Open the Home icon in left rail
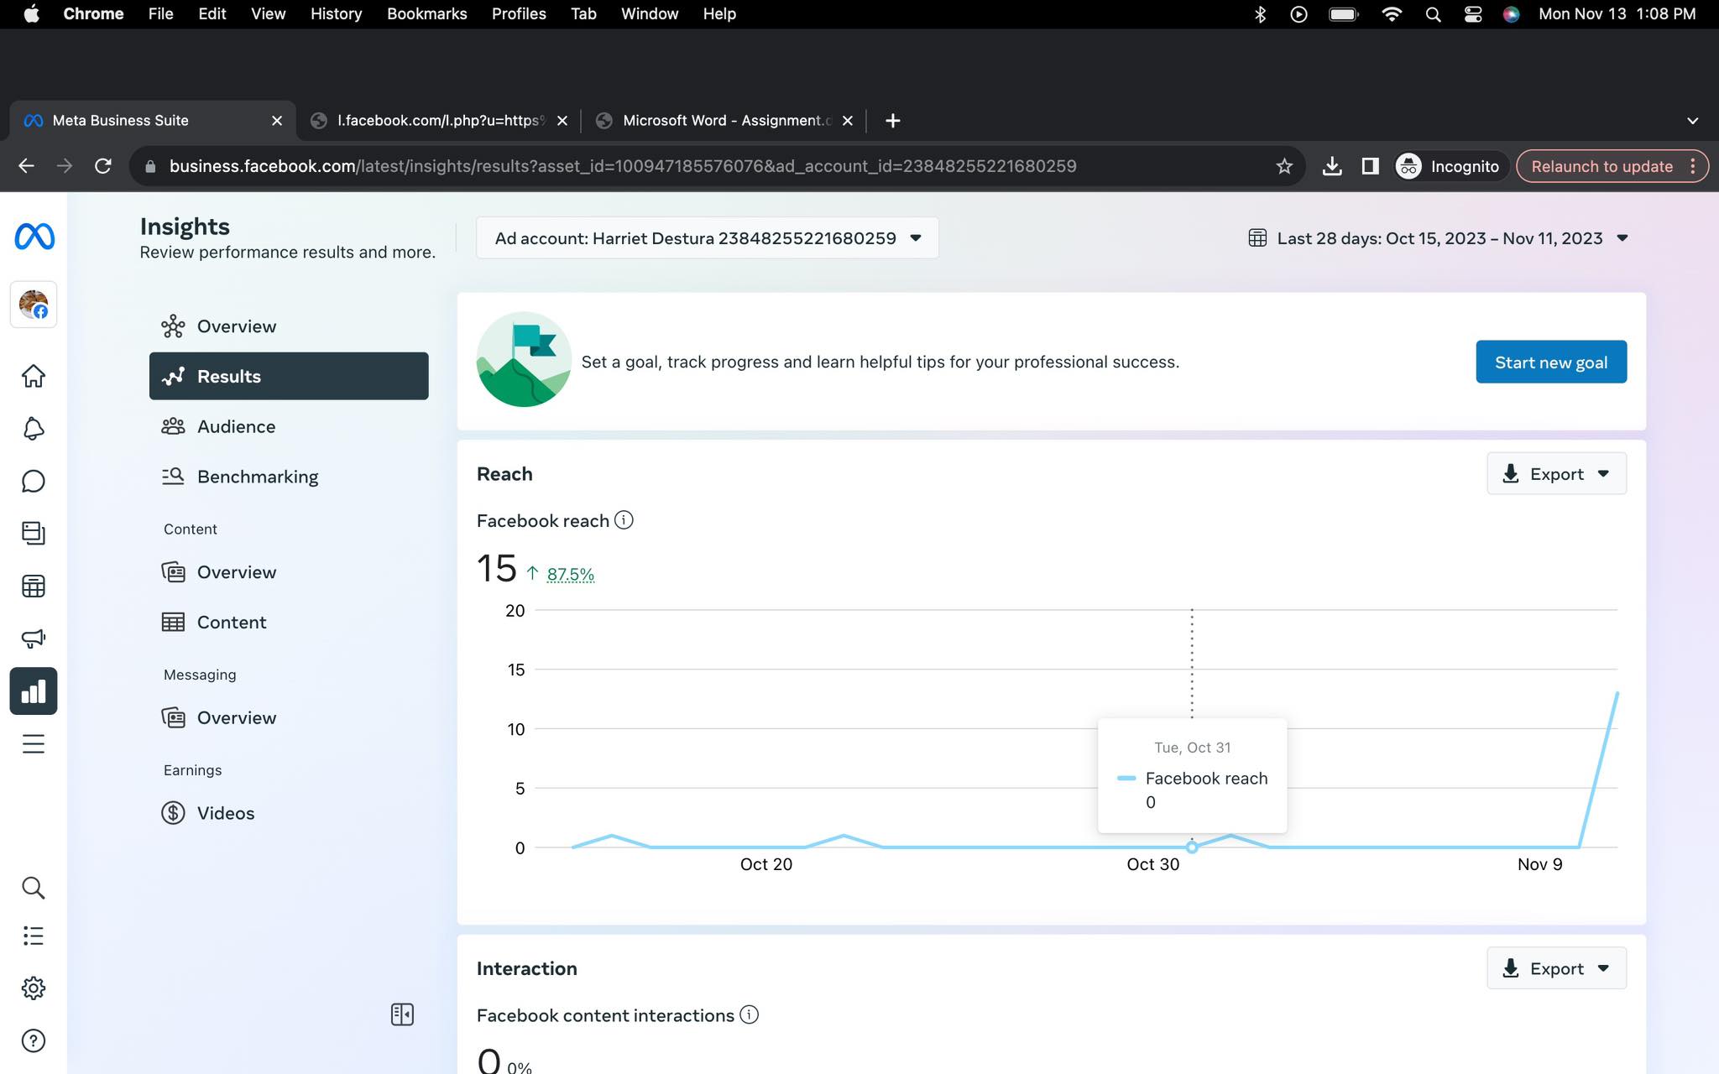This screenshot has height=1074, width=1719. (34, 376)
